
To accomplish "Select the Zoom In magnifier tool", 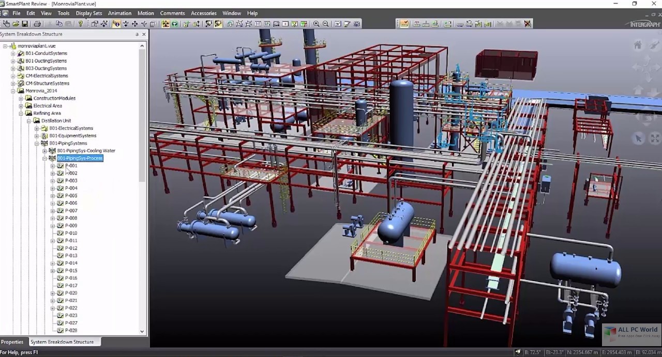I will pyautogui.click(x=317, y=24).
